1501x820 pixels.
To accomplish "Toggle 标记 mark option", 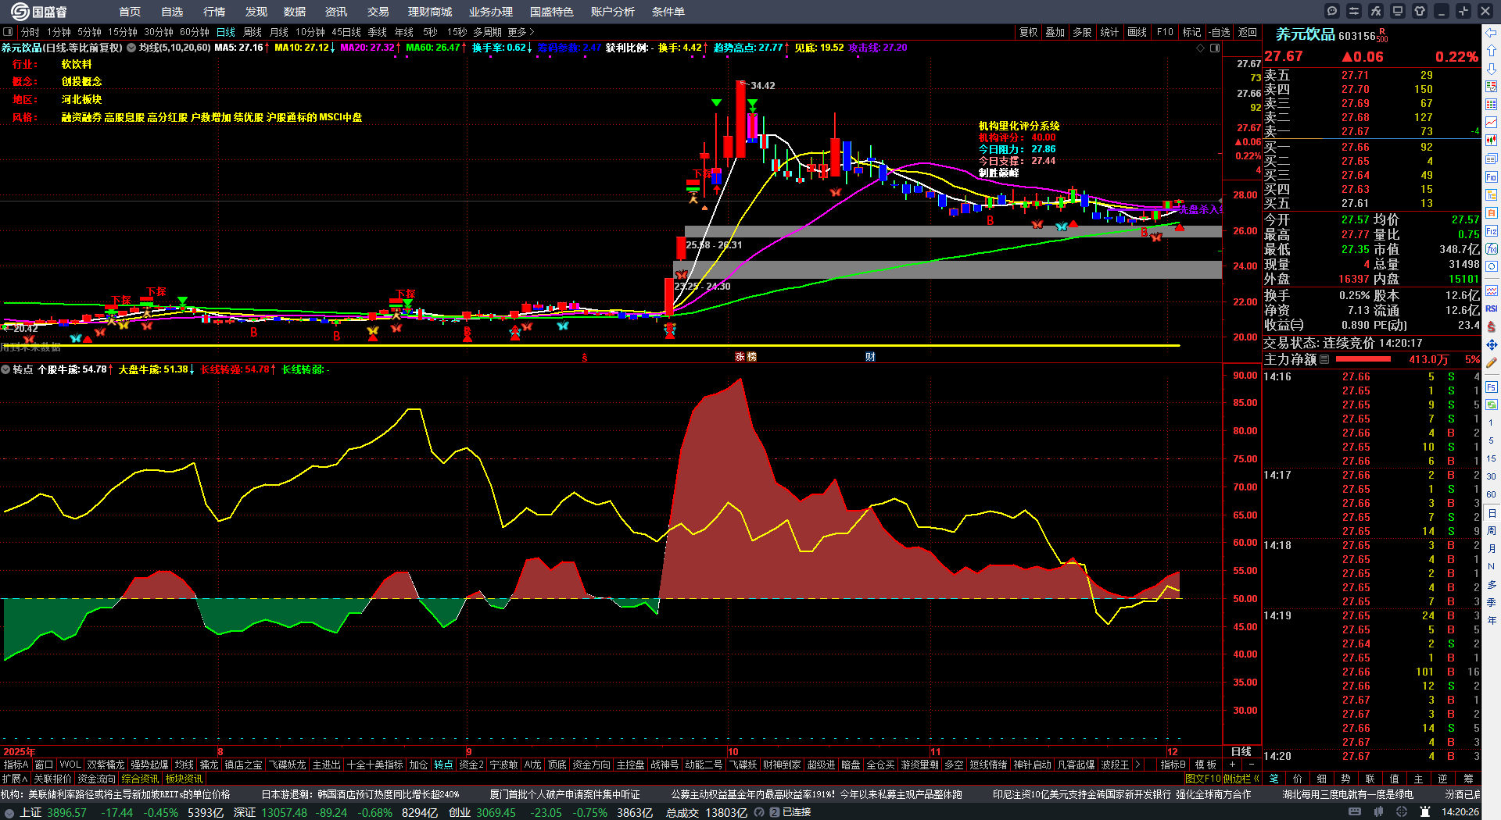I will pyautogui.click(x=1191, y=32).
